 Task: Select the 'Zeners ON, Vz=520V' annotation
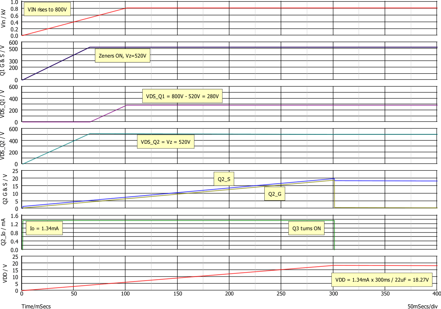122,56
